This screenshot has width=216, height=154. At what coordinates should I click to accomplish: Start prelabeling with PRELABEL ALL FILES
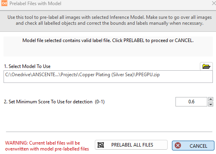[131, 145]
